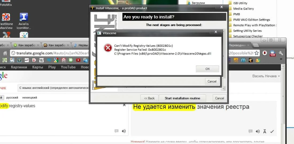
Task: Open the Google bookmark icon
Action: [56, 60]
